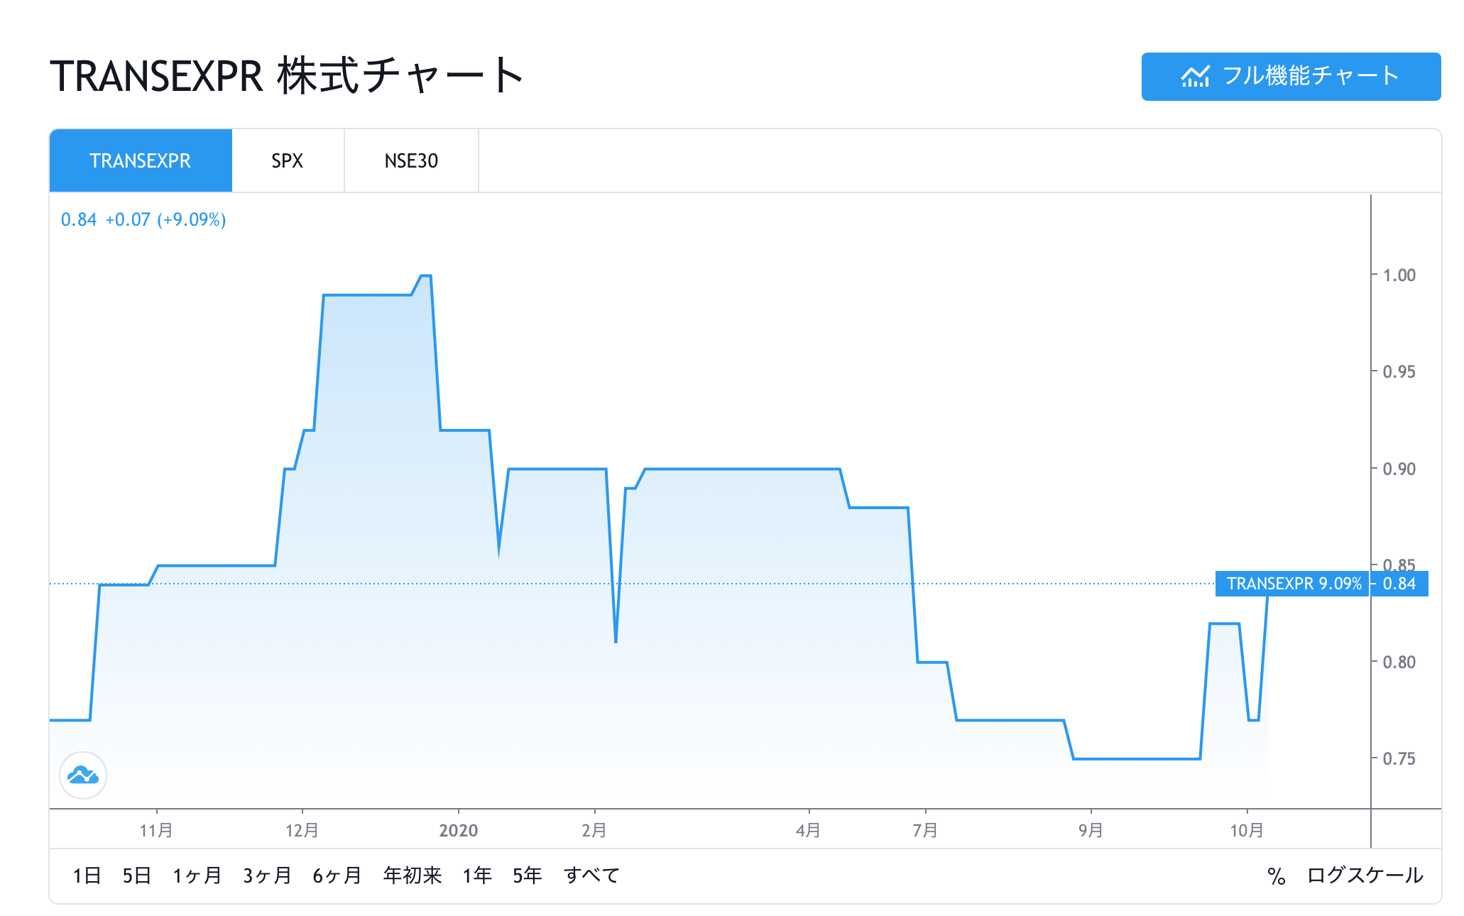Switch to the SPX tab
Image resolution: width=1464 pixels, height=916 pixels.
(x=288, y=160)
